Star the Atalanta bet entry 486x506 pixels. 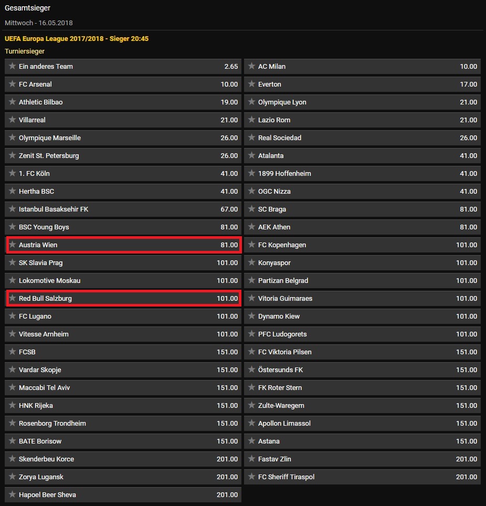[252, 155]
